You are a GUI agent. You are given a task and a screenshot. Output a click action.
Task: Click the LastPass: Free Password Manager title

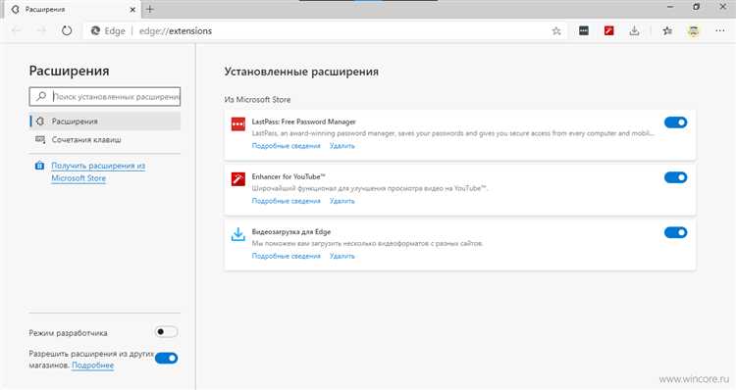303,122
